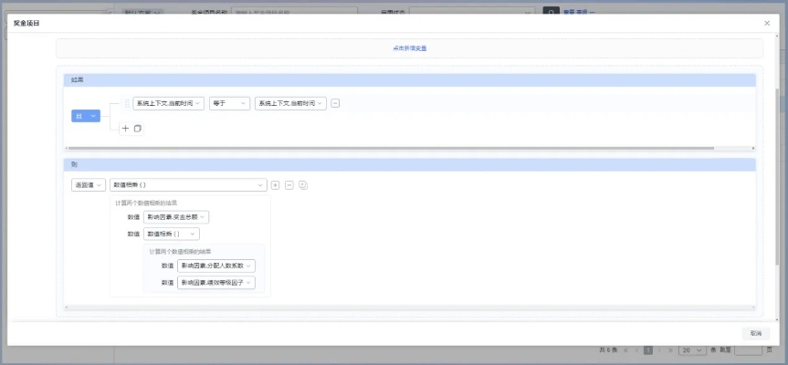Open the 返回值 action type dropdown

(89, 185)
